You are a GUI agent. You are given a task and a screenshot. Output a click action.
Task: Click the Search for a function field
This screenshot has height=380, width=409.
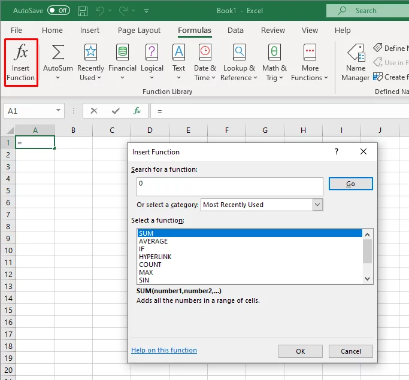click(230, 187)
